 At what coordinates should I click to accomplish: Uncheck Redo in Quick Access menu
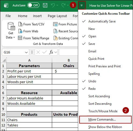(106, 89)
